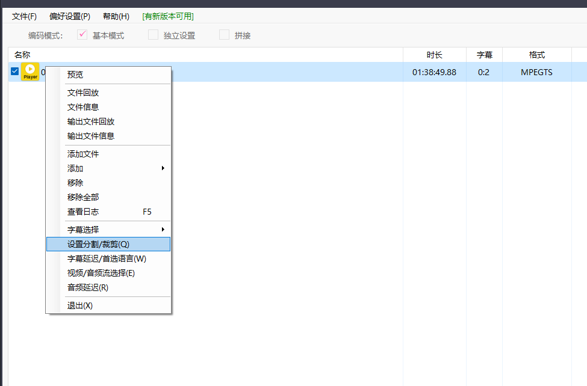Click the 名称 column header

pyautogui.click(x=205, y=55)
